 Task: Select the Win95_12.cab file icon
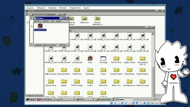point(90,36)
